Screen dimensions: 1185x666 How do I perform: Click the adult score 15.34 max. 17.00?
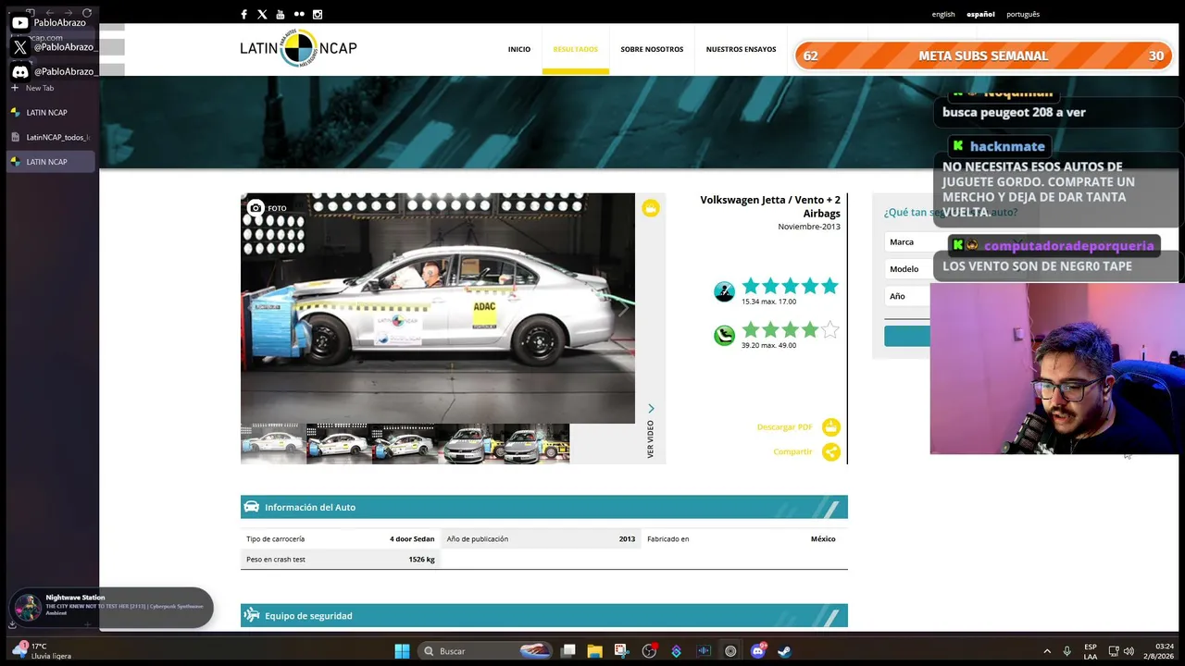click(x=768, y=302)
